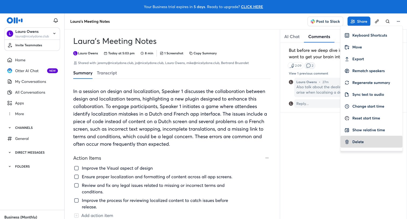407x219 pixels.
Task: Click the Today at 5:03 pm date
Action: pos(119,53)
